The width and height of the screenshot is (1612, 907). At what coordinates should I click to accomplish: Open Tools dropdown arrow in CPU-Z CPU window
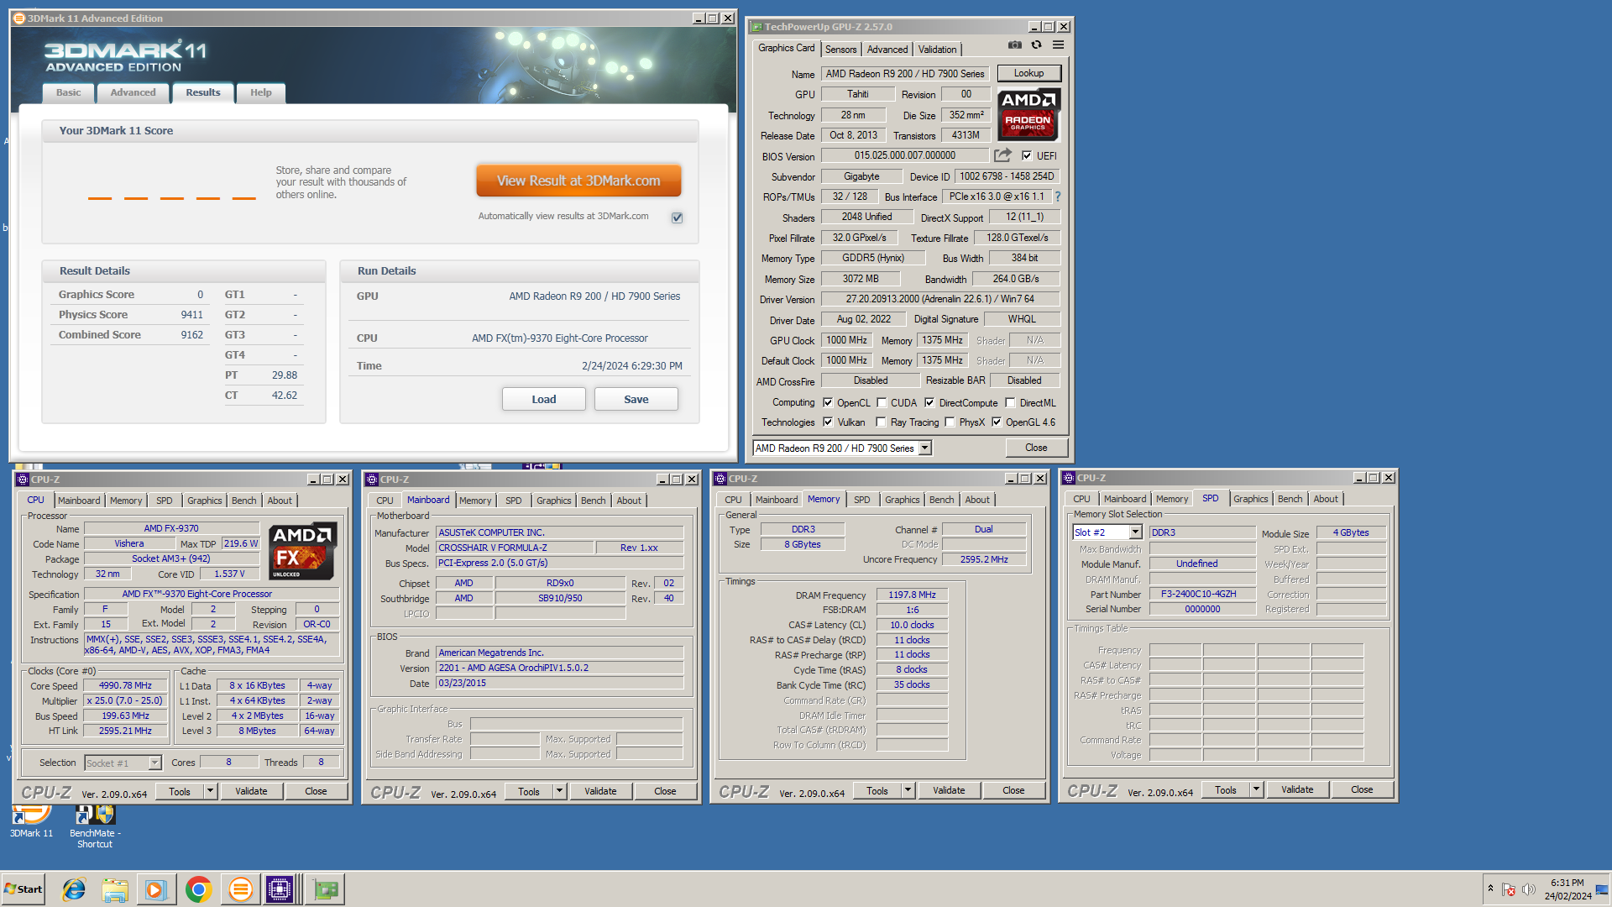[x=210, y=791]
